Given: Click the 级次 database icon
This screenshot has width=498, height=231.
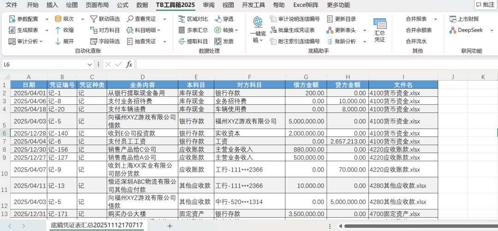Looking at the screenshot, I should coord(58,19).
